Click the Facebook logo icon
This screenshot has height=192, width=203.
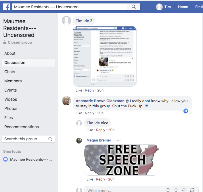click(7, 7)
